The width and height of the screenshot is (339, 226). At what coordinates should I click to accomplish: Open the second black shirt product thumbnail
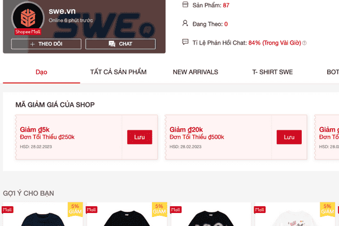[x=127, y=214]
